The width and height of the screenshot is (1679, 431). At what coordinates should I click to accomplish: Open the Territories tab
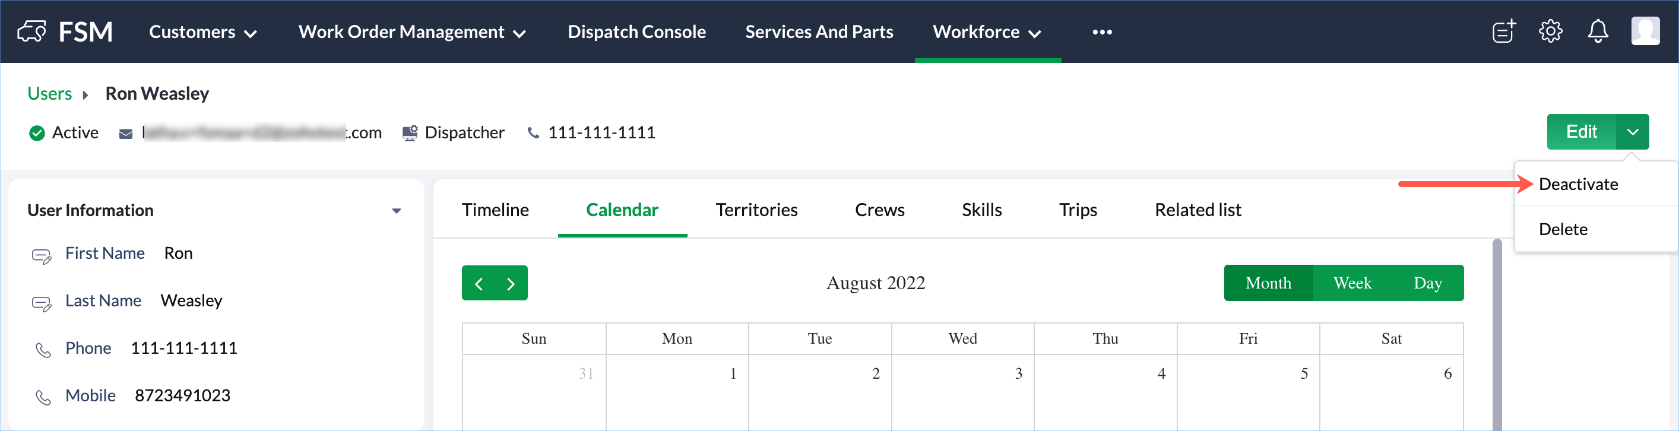756,210
